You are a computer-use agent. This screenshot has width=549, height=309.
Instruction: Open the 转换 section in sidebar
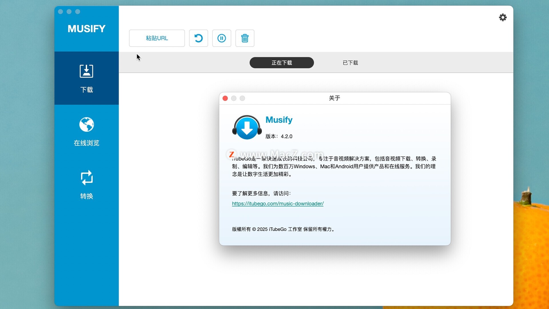[x=87, y=185]
